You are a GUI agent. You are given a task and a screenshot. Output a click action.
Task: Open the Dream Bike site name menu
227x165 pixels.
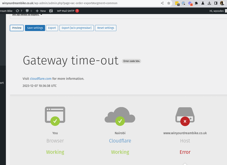[x=6, y=11]
